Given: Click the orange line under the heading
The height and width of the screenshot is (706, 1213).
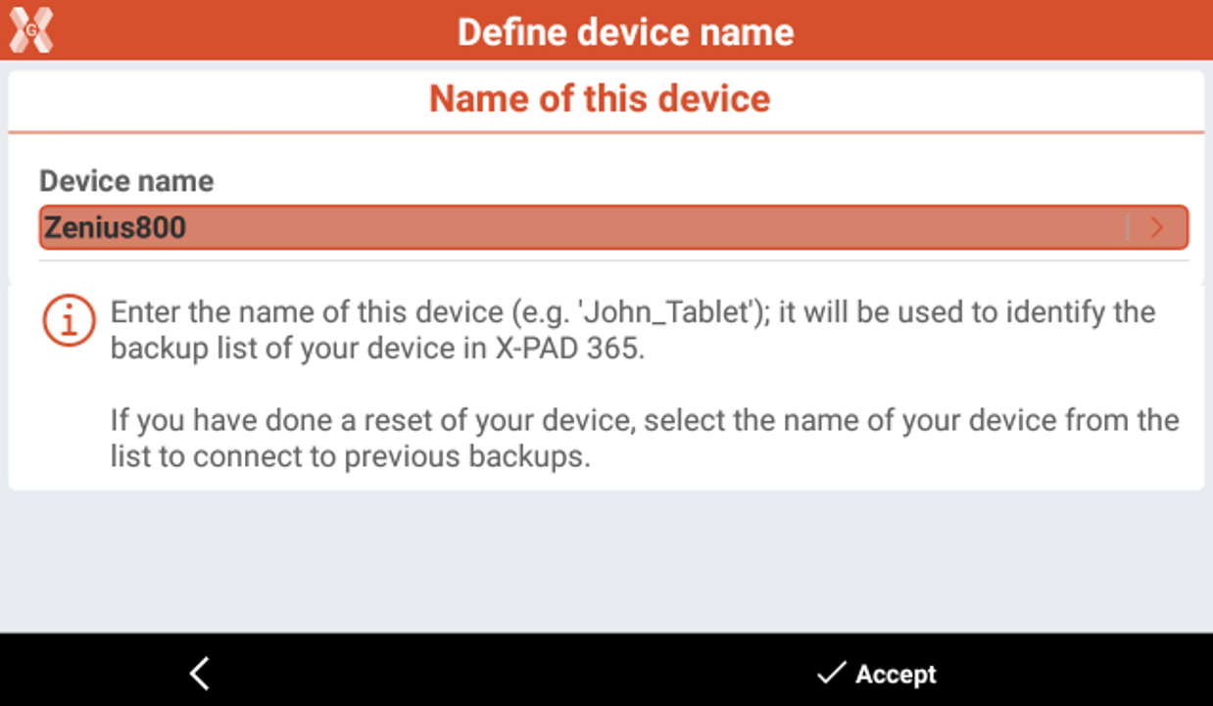Looking at the screenshot, I should 606,132.
